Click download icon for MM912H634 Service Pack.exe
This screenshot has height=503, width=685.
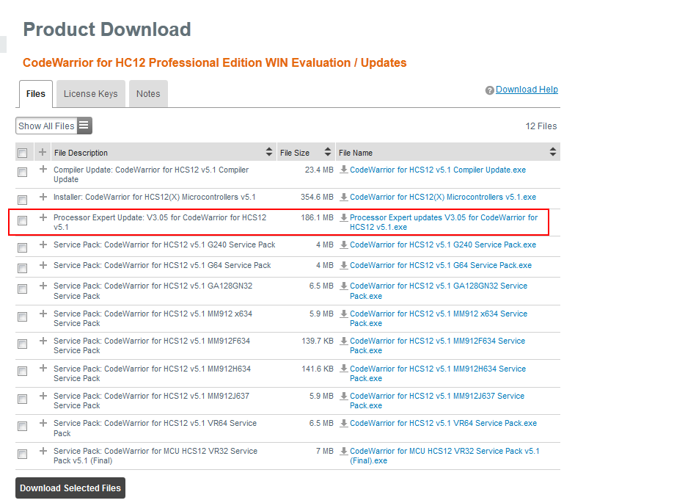click(344, 369)
